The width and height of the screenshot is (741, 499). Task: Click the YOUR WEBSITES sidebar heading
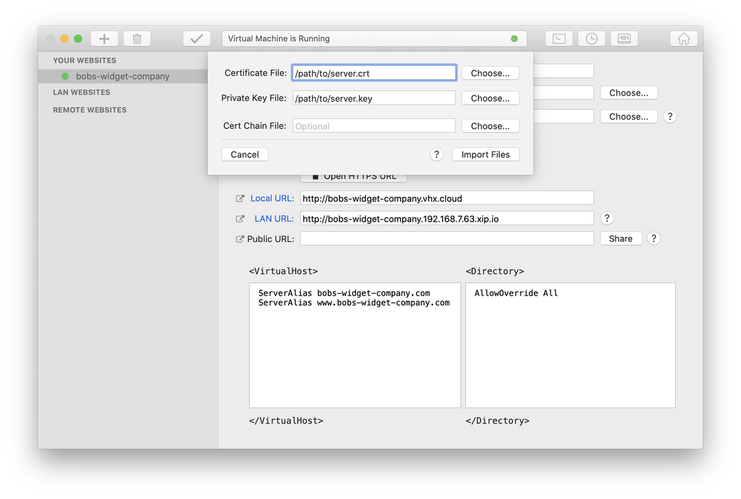click(x=85, y=60)
